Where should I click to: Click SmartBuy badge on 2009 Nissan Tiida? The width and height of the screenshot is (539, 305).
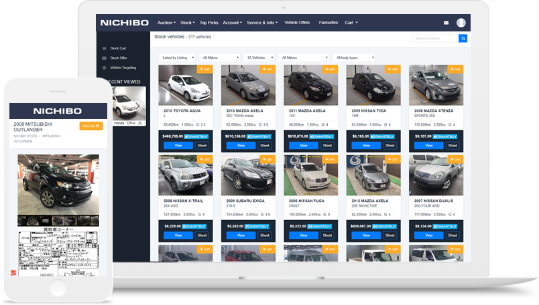382,136
